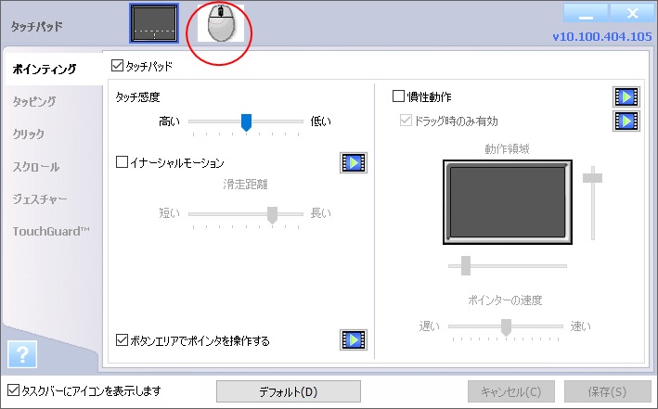
Task: Minimize the touchpad settings window
Action: [x=587, y=14]
